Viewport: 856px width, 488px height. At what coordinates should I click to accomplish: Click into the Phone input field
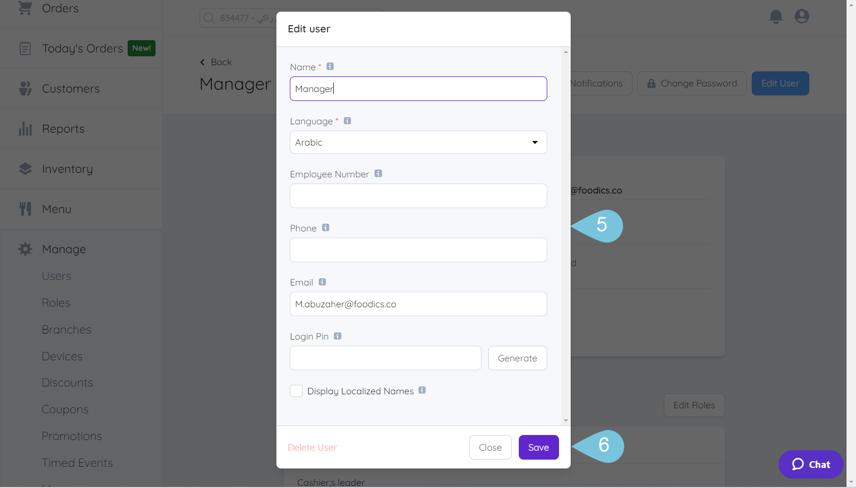click(x=418, y=250)
